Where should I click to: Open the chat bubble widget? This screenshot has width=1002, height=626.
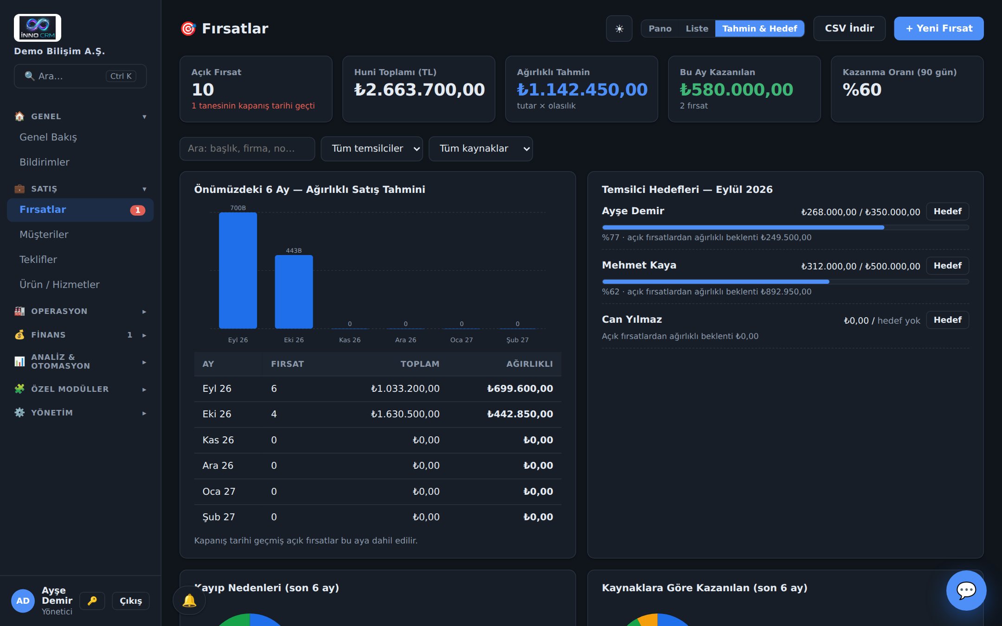tap(966, 590)
